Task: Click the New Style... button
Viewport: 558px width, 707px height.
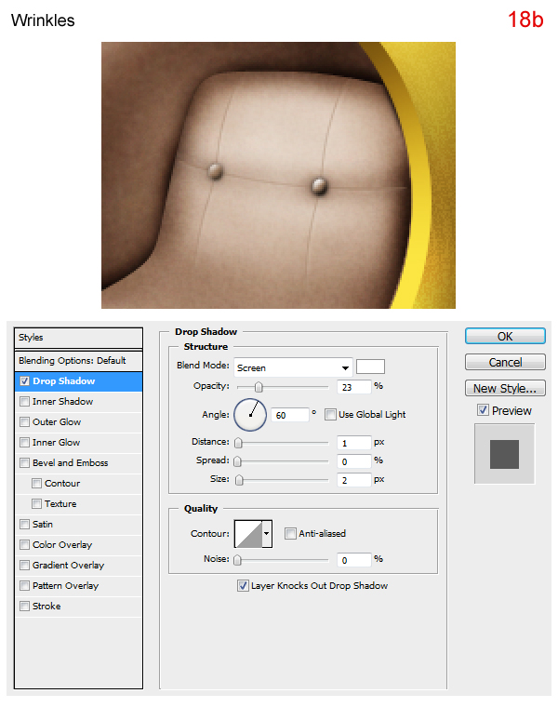Action: [505, 389]
